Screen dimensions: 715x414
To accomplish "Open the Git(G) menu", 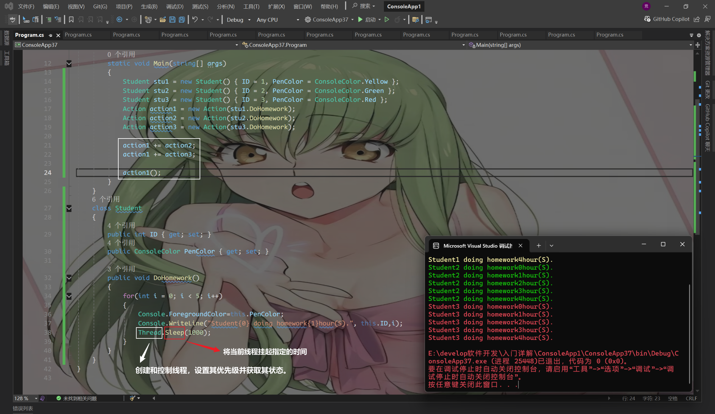I will 100,6.
